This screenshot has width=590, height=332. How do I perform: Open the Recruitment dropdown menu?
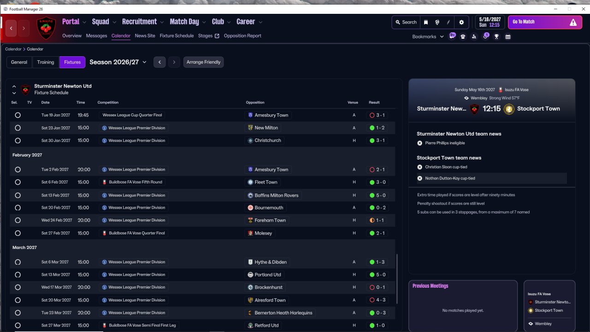coord(143,22)
